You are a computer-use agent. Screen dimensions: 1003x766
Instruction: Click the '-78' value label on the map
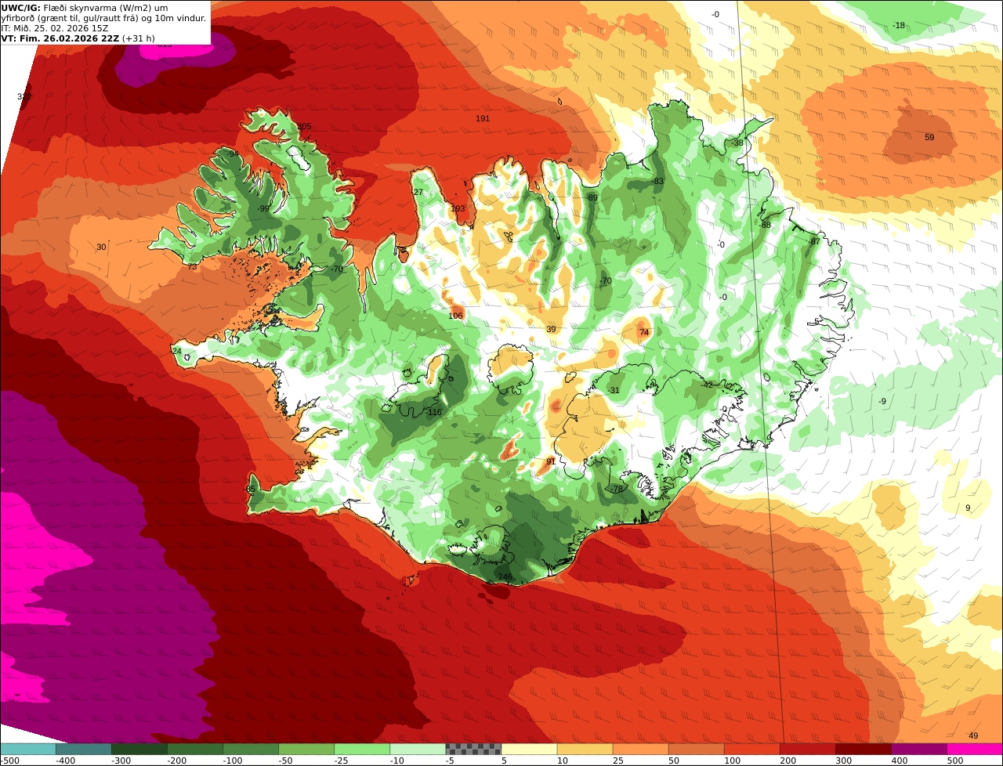click(617, 489)
